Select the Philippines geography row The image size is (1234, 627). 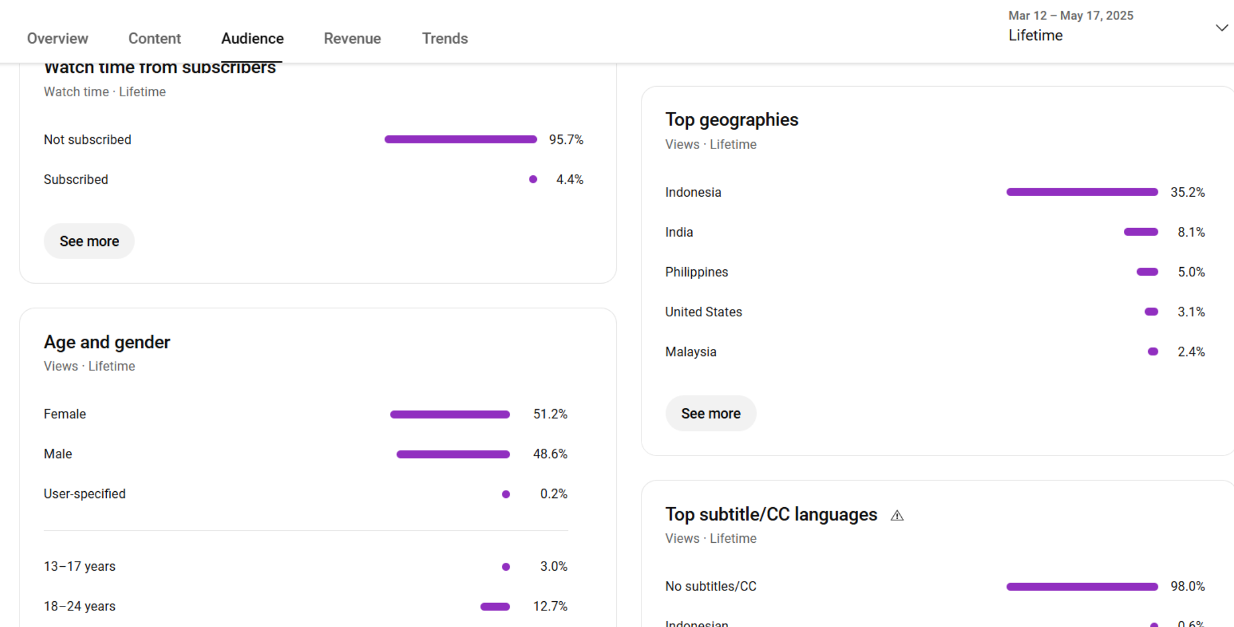pyautogui.click(x=696, y=272)
